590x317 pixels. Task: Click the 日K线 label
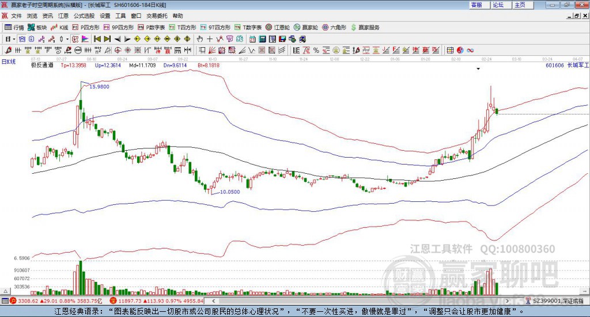pyautogui.click(x=8, y=62)
